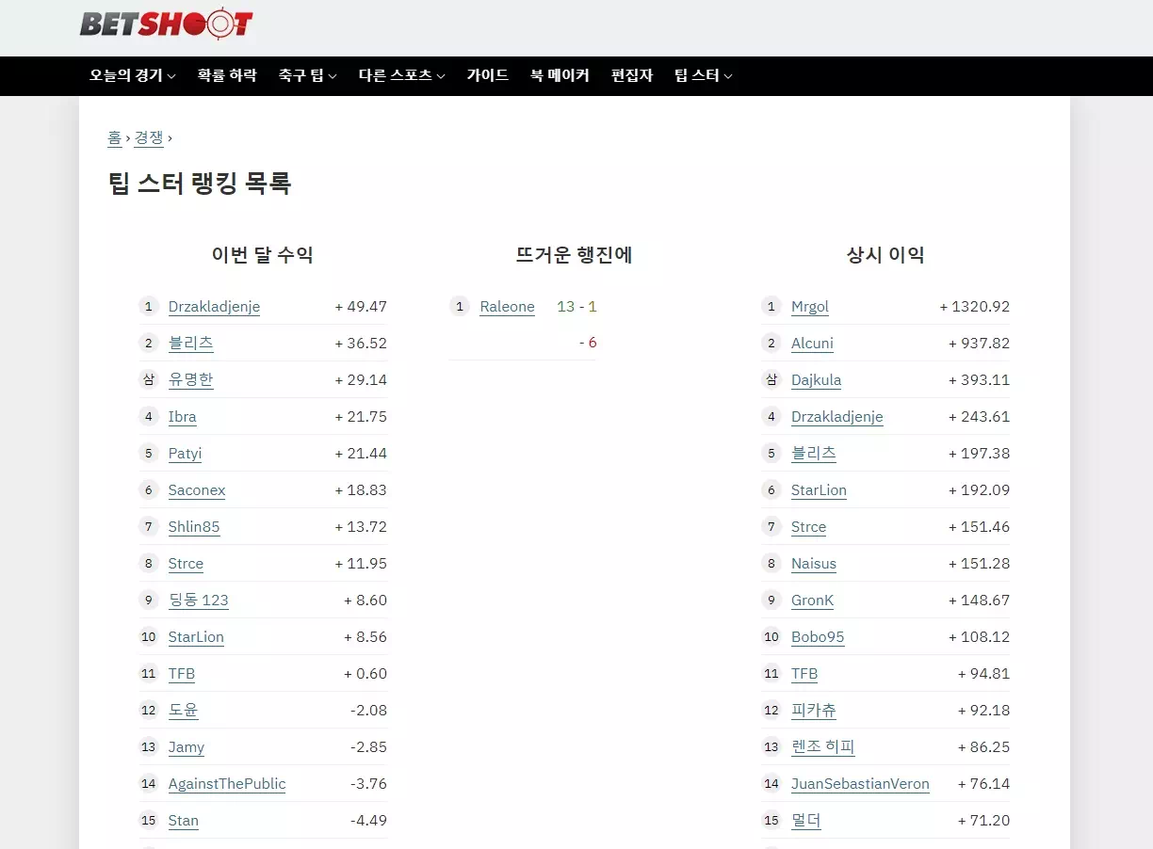The image size is (1153, 849).
Task: Open Bobo95 in the all-time list
Action: [818, 637]
